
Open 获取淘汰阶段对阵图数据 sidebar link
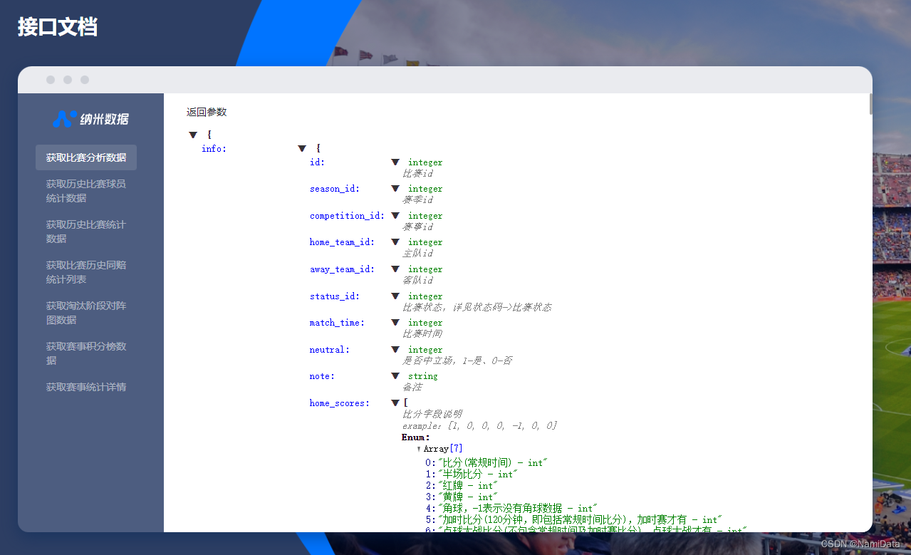tap(86, 313)
